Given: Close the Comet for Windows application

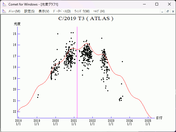Looking at the screenshot, I should [169, 4].
